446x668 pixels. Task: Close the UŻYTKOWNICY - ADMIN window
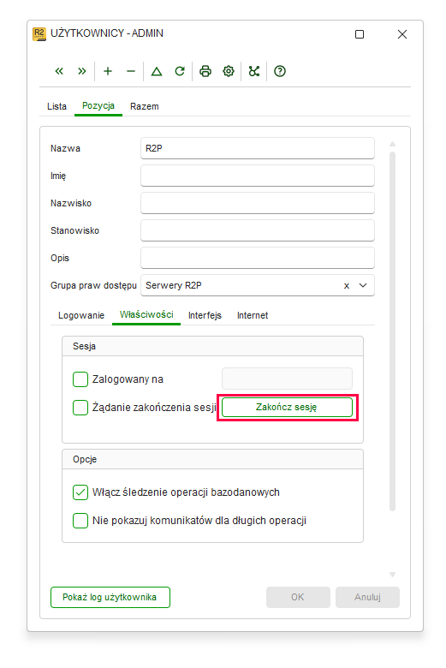point(402,34)
